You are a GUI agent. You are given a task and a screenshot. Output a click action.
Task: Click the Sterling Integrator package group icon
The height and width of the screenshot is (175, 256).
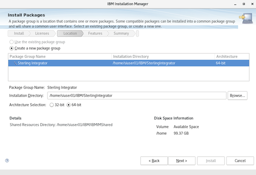point(16,63)
